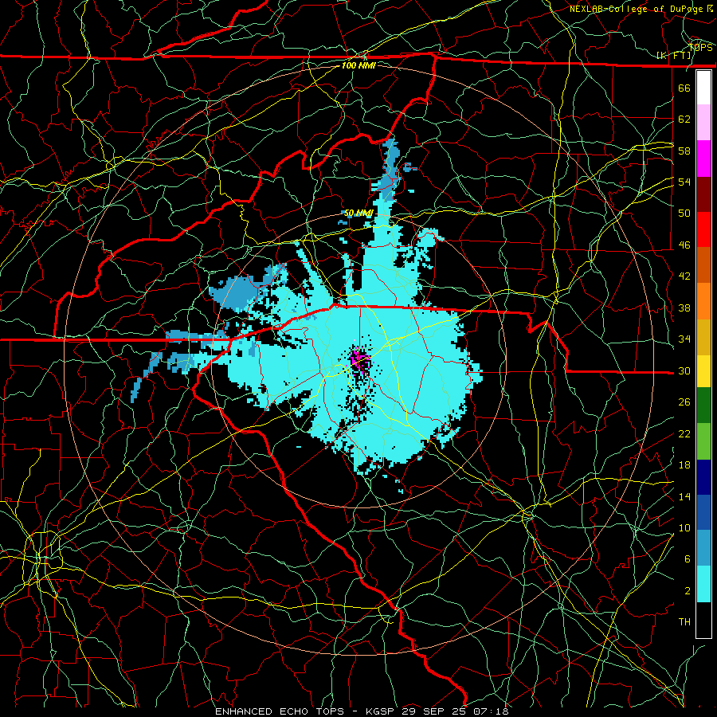Select the 26 scale value
The image size is (717, 717).
click(684, 402)
